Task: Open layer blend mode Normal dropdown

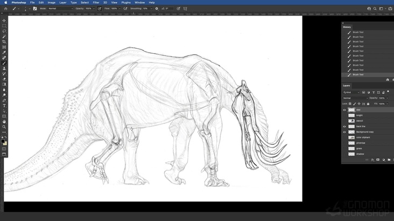Action: click(355, 98)
